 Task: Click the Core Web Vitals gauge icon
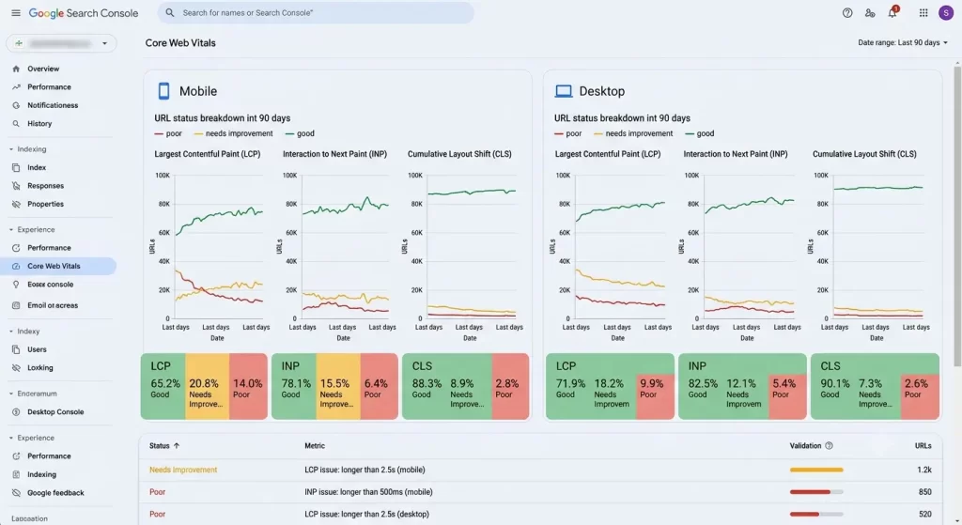tap(16, 266)
